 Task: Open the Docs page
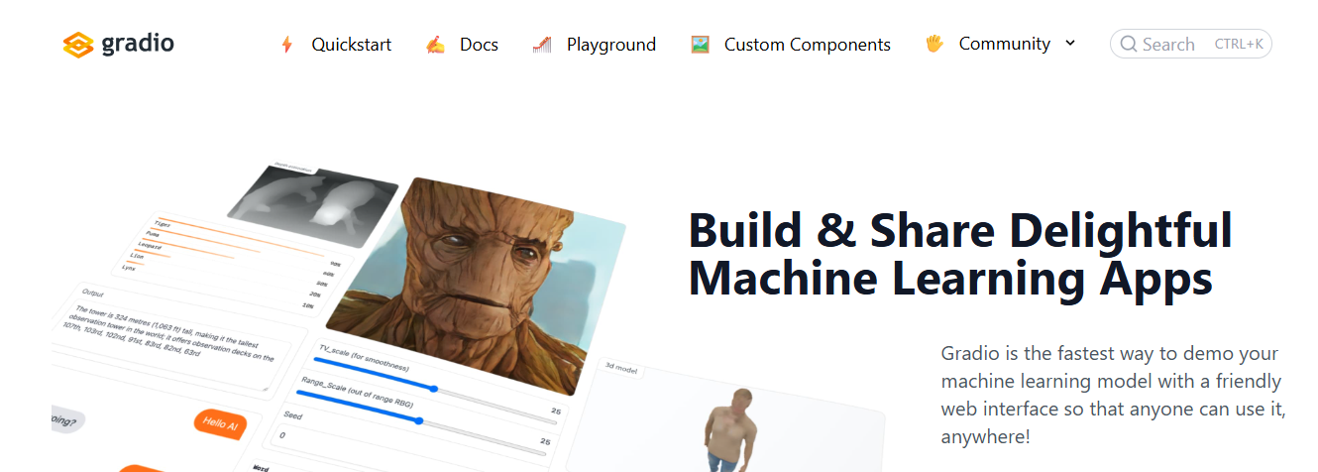pos(479,45)
